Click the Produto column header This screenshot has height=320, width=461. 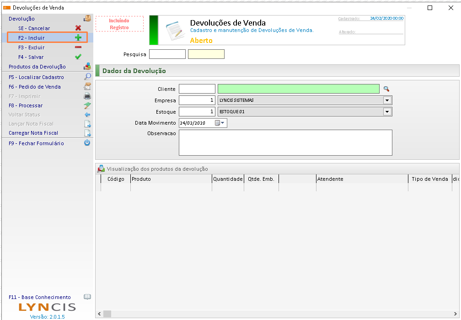pos(171,179)
